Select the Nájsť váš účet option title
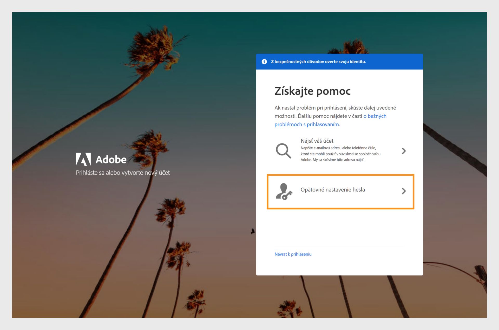Viewport: 499px width, 330px height. pos(317,141)
